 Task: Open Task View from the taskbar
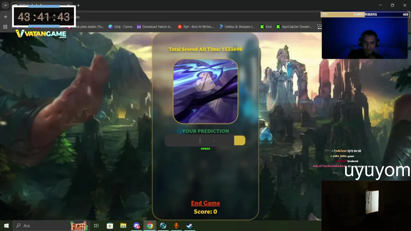coord(96,226)
